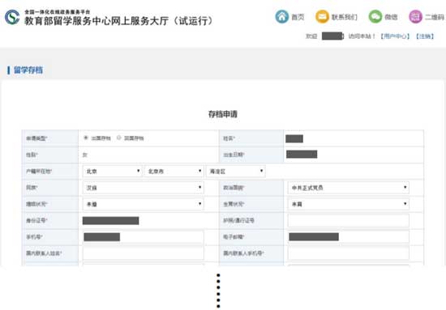The image size is (446, 310).
Task: Open the province dropdown showing 北京
Action: click(113, 171)
